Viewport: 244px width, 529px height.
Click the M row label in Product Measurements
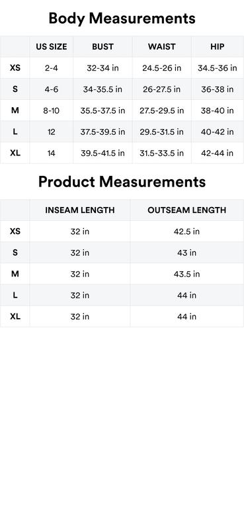pyautogui.click(x=15, y=274)
